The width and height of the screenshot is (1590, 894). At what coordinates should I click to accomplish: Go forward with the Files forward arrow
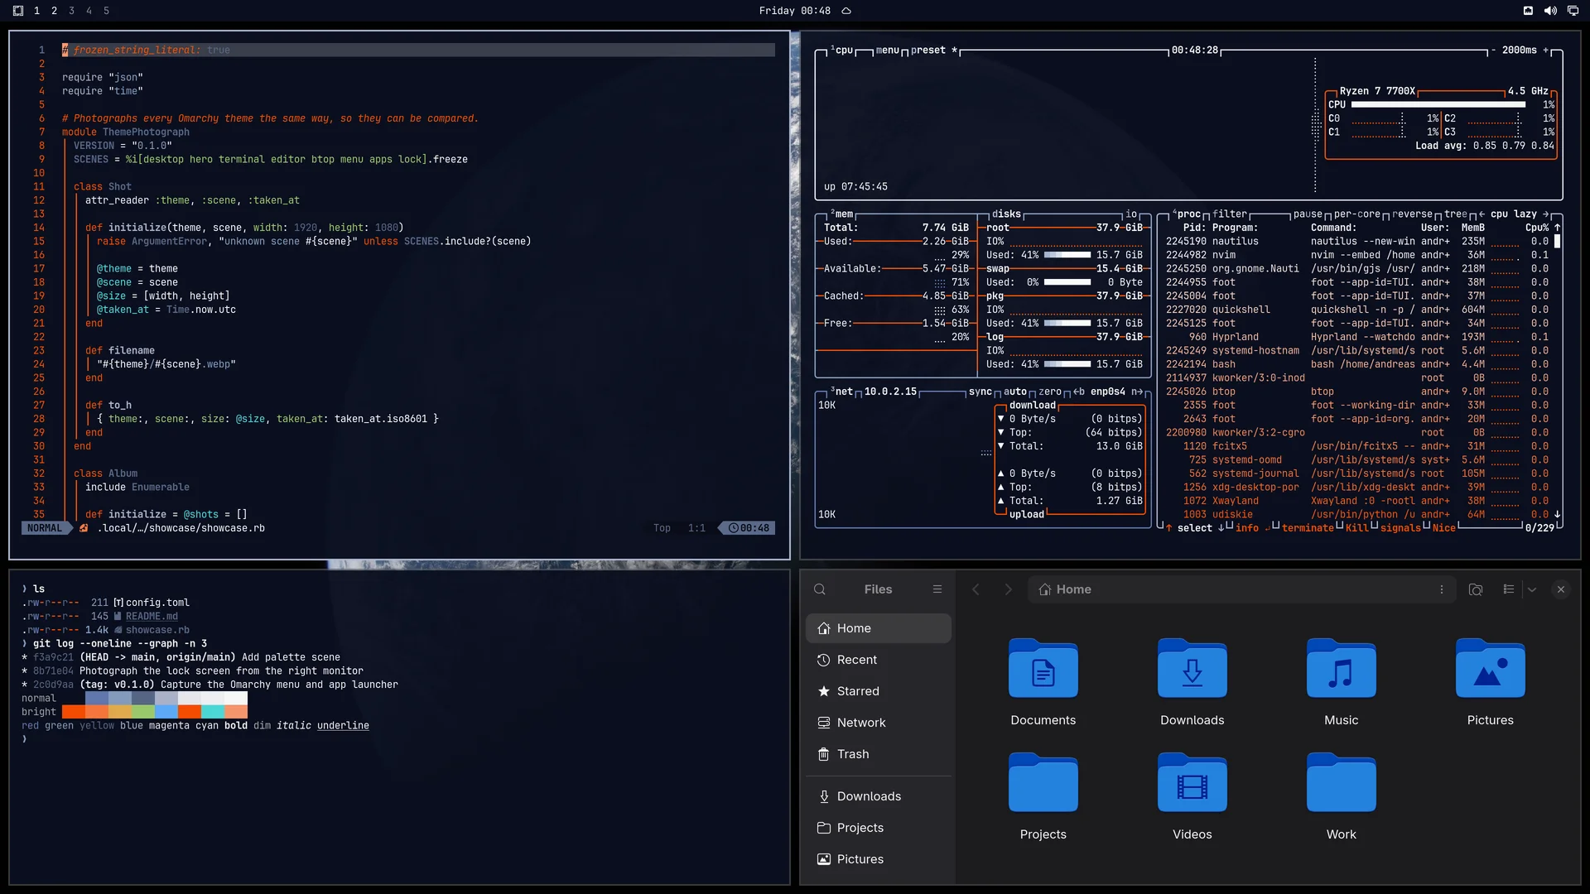(x=1008, y=589)
